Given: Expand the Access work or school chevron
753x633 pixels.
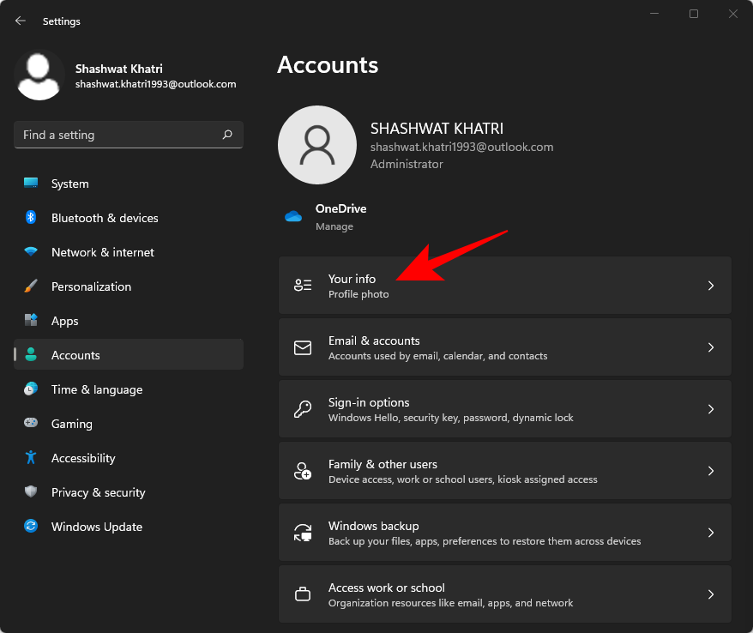Looking at the screenshot, I should [711, 594].
